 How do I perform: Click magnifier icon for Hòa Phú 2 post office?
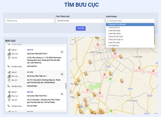pyautogui.click(x=62, y=94)
